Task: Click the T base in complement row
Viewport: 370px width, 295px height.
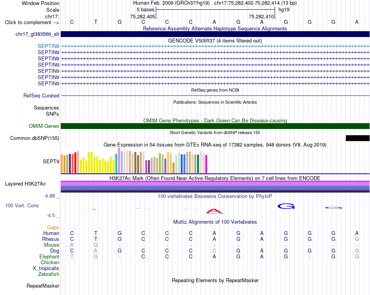Action: [x=95, y=22]
